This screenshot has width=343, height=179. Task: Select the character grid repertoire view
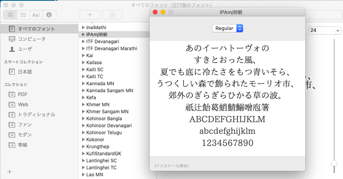[x=23, y=15]
